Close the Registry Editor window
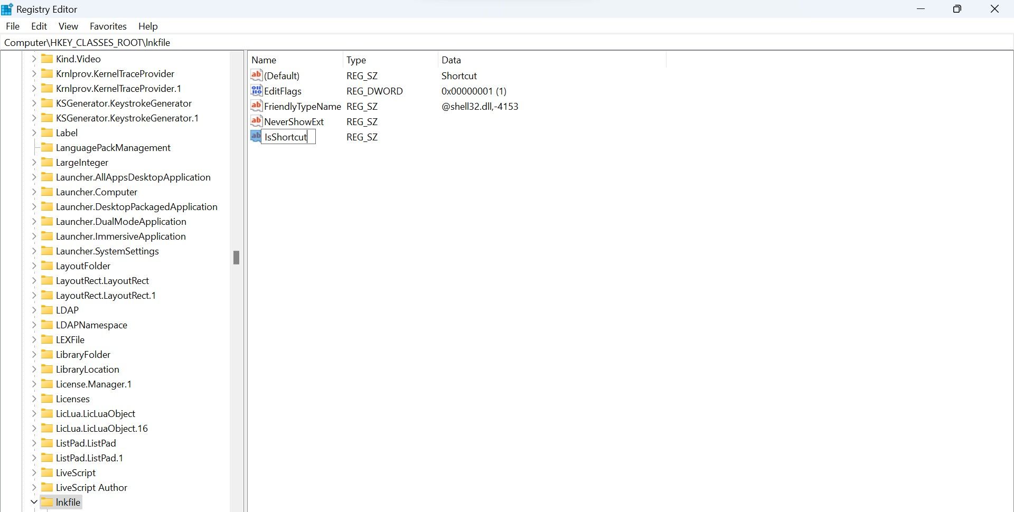This screenshot has width=1014, height=512. (x=994, y=9)
